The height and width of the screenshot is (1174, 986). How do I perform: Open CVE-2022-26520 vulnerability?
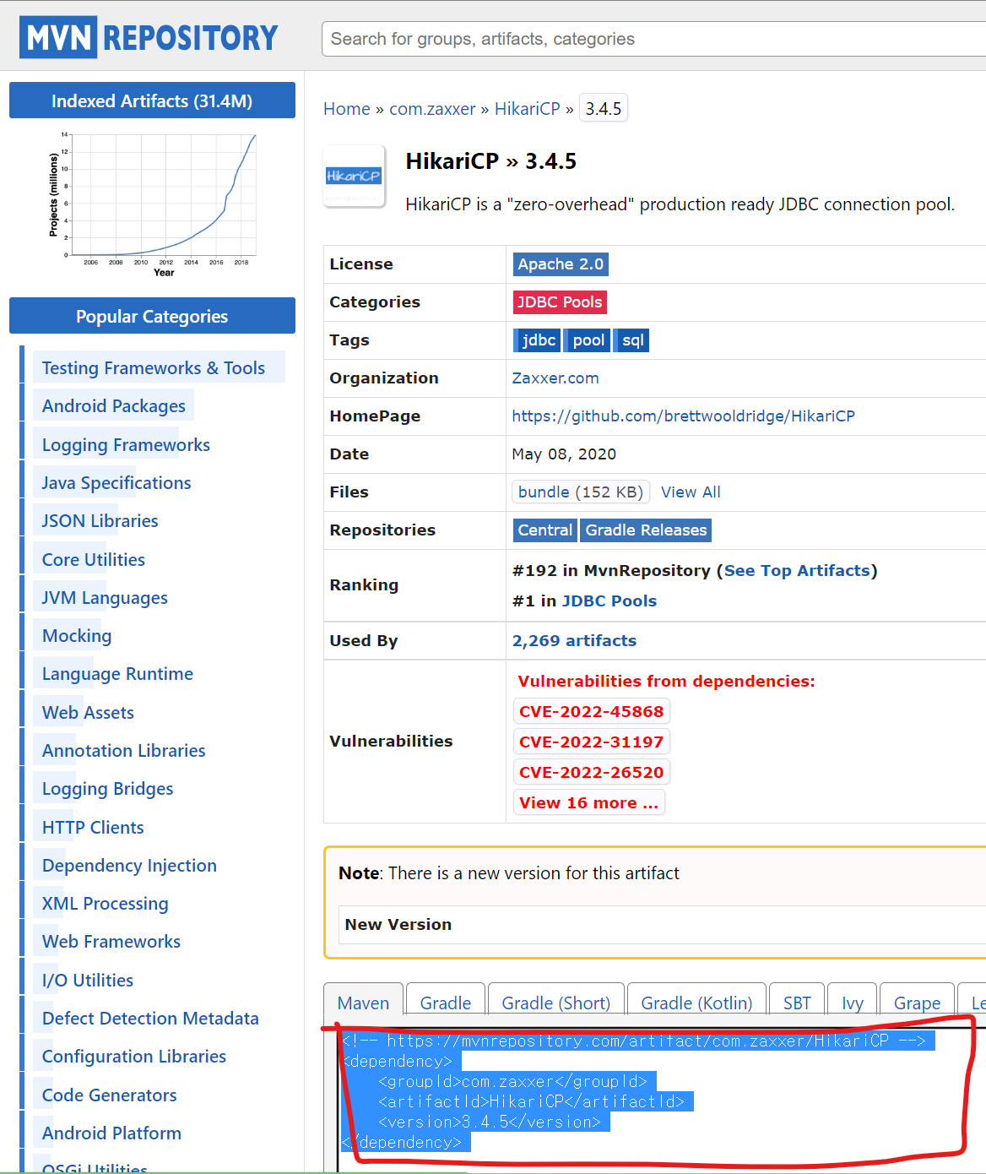[591, 773]
